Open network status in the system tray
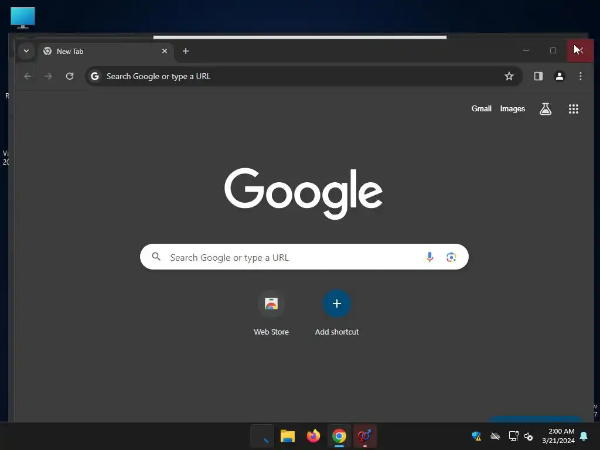This screenshot has height=450, width=600. pos(513,436)
